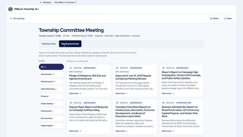This screenshot has width=243, height=137.
Task: Filter topics by Urban Planning
Action: click(x=51, y=89)
